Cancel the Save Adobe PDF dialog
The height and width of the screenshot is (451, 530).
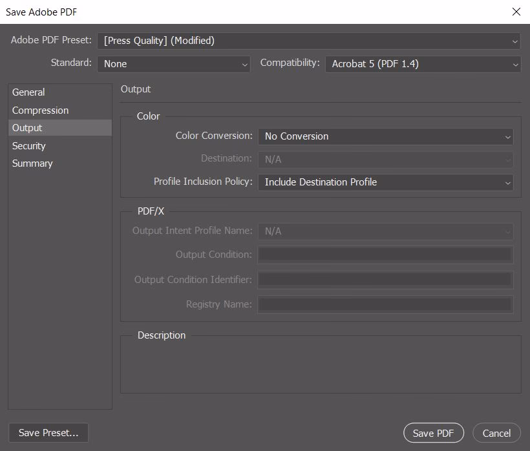pyautogui.click(x=496, y=433)
